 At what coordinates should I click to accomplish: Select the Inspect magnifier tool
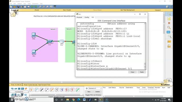pos(169,27)
